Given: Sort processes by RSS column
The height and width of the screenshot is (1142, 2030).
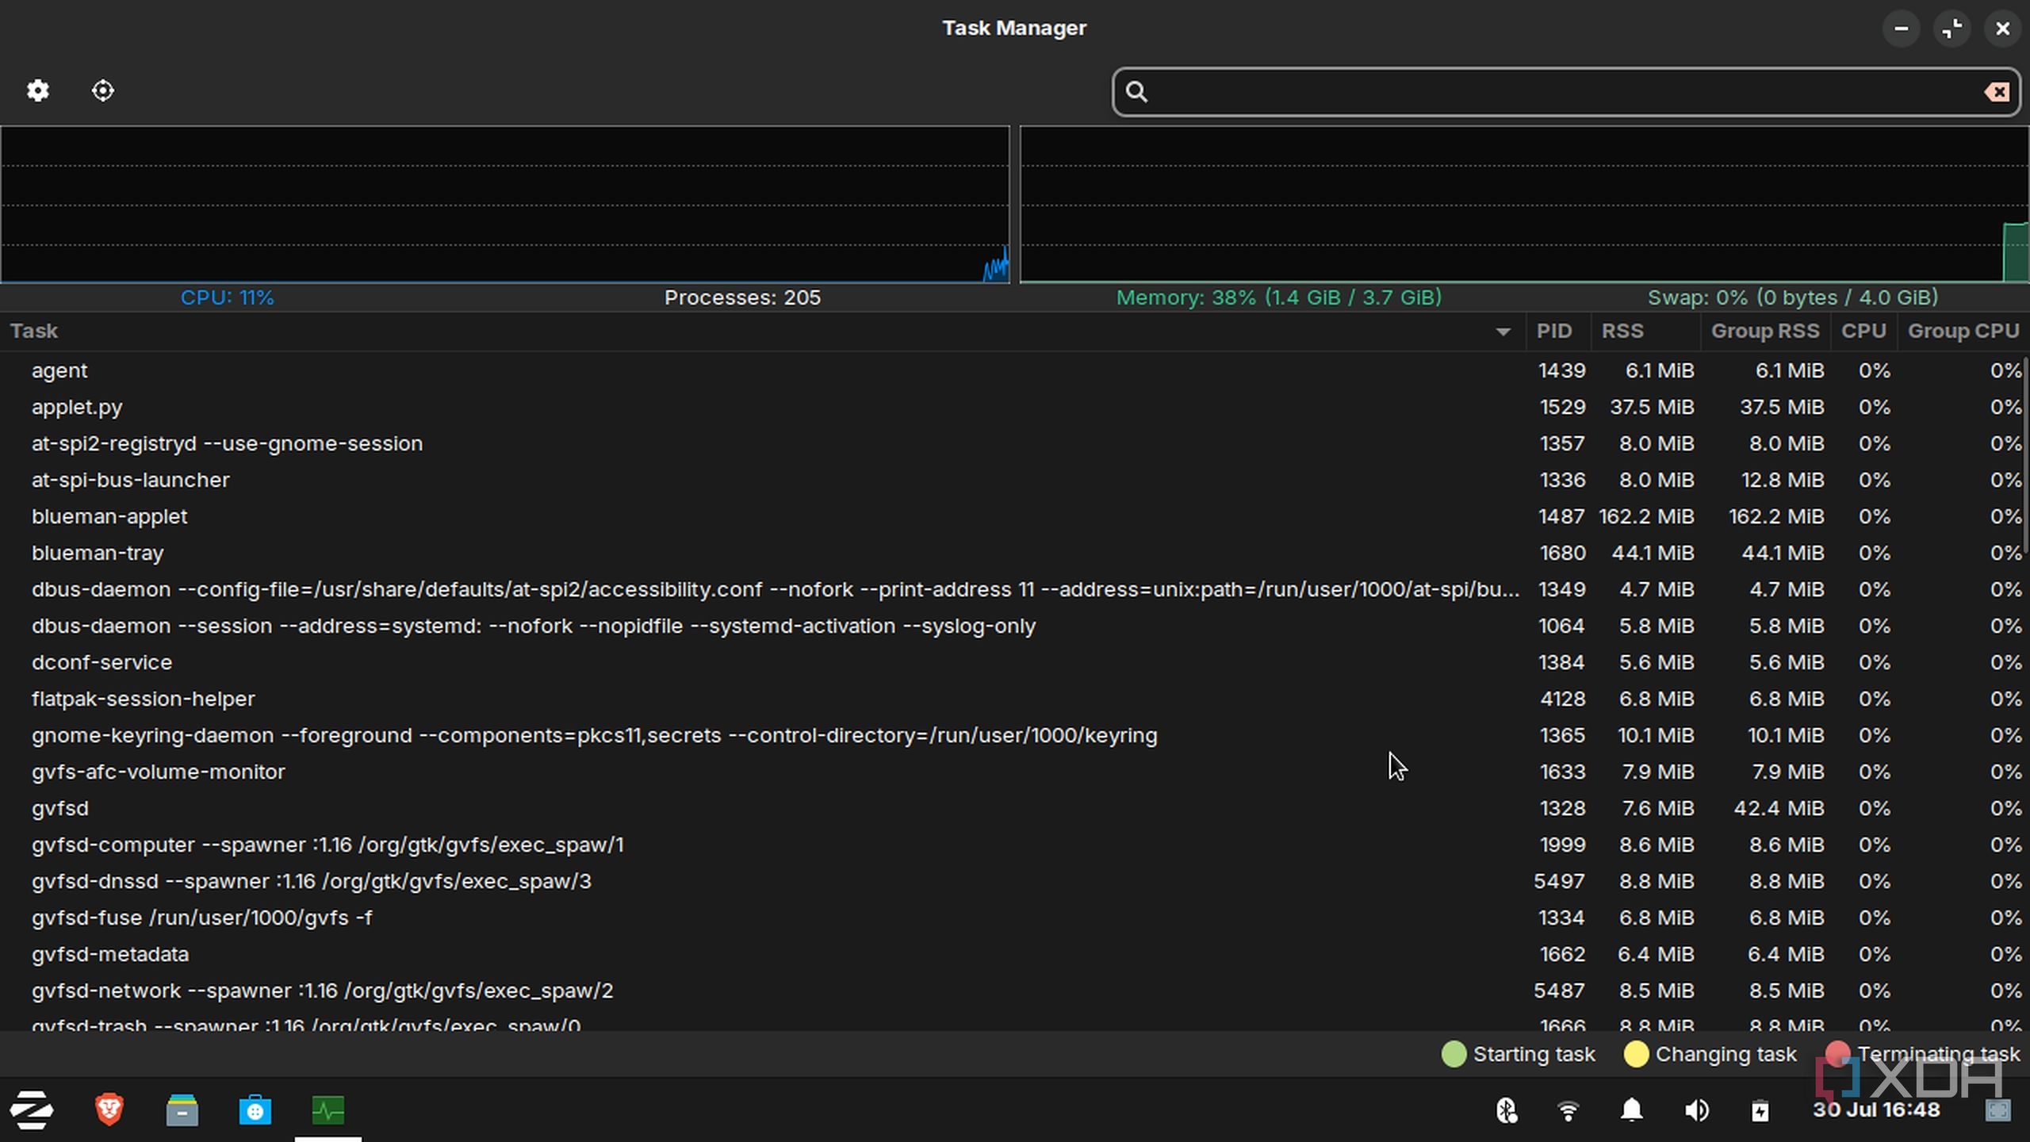Looking at the screenshot, I should (1645, 331).
